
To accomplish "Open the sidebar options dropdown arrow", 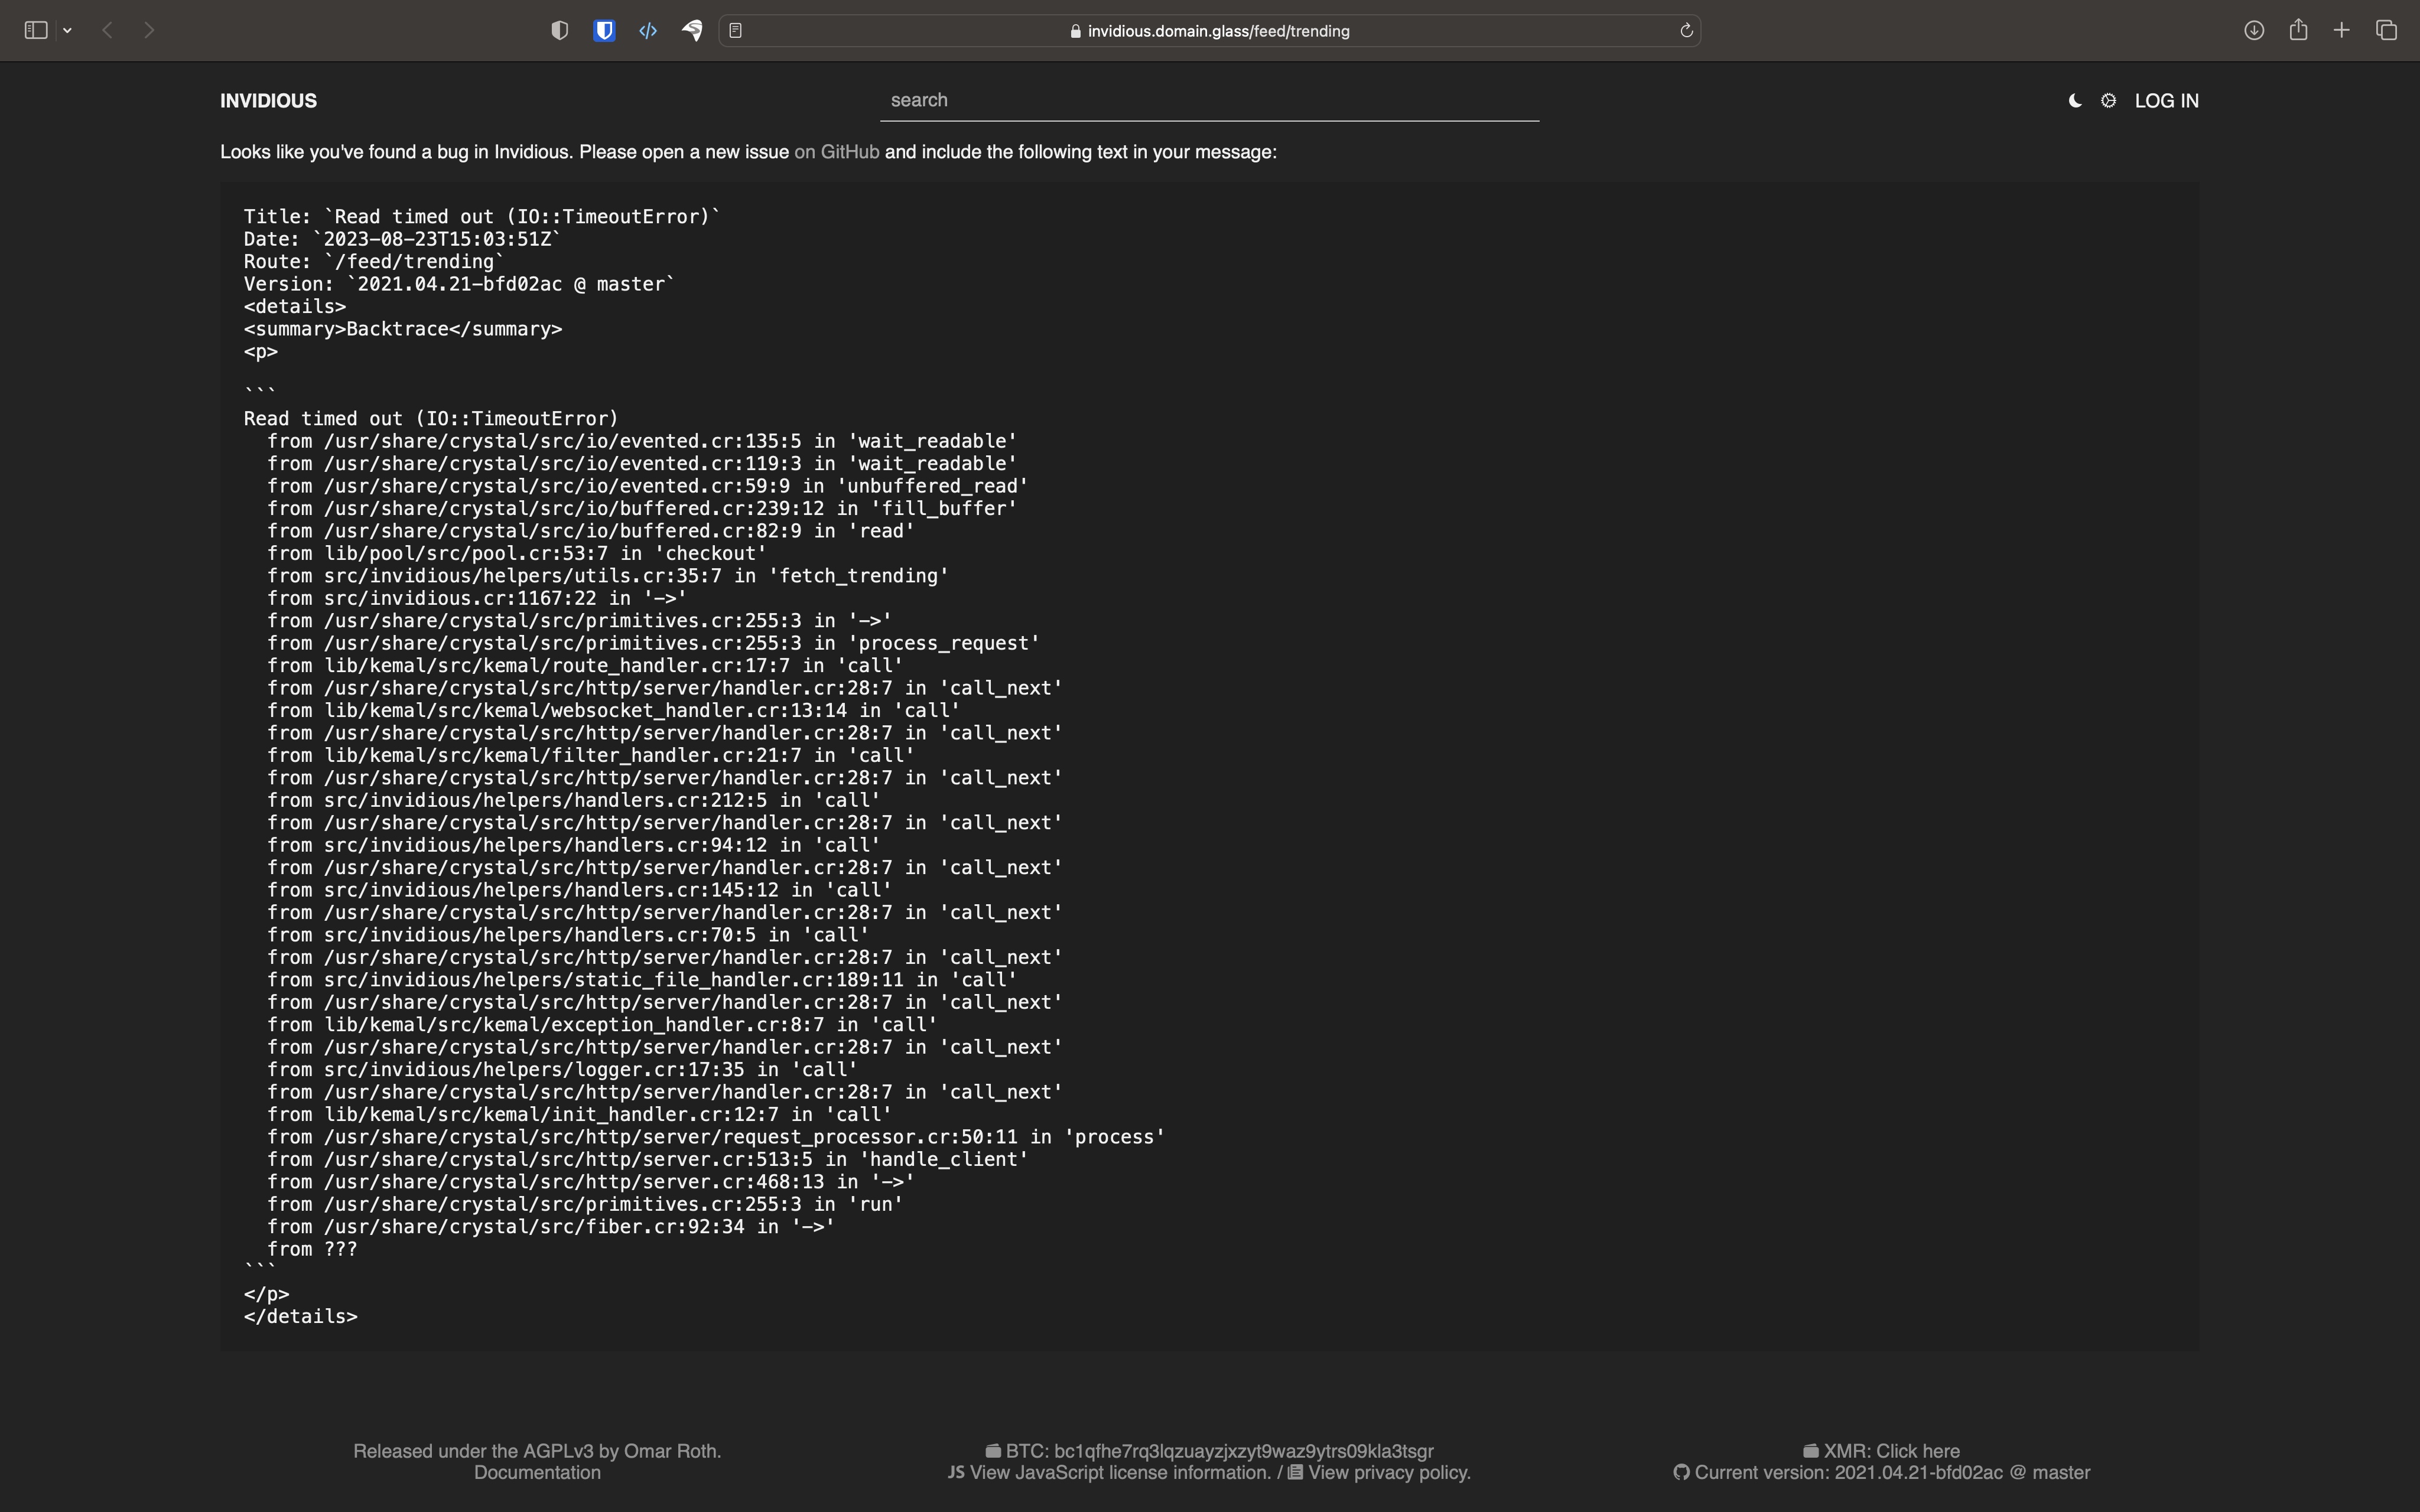I will click(x=67, y=31).
